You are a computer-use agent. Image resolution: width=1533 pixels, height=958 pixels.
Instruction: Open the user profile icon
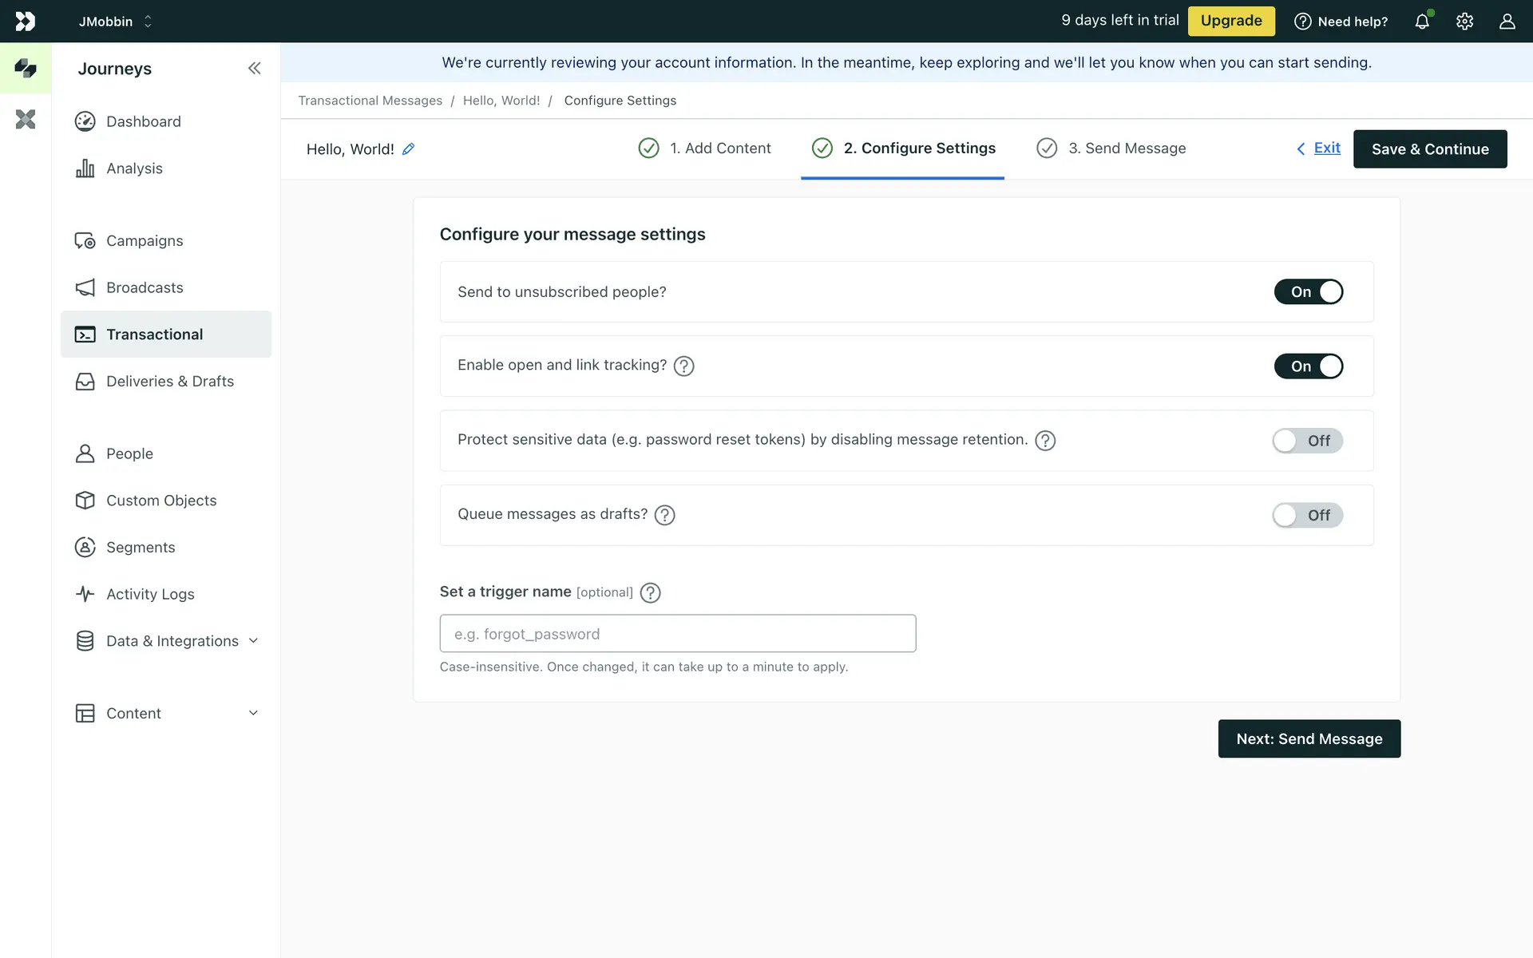coord(1507,22)
